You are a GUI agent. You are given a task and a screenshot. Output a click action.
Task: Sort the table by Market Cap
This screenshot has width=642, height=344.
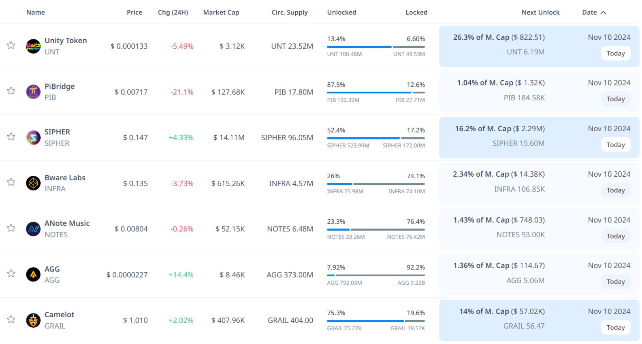click(x=221, y=12)
